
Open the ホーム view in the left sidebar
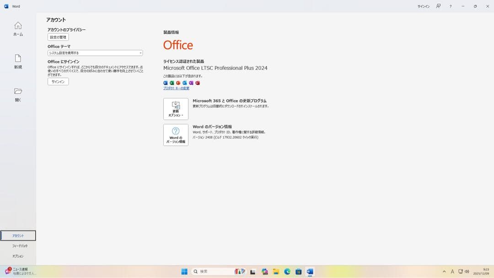click(18, 29)
